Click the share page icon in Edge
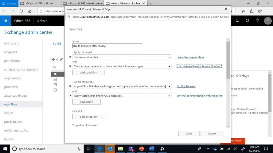The height and width of the screenshot is (153, 273). point(260,11)
